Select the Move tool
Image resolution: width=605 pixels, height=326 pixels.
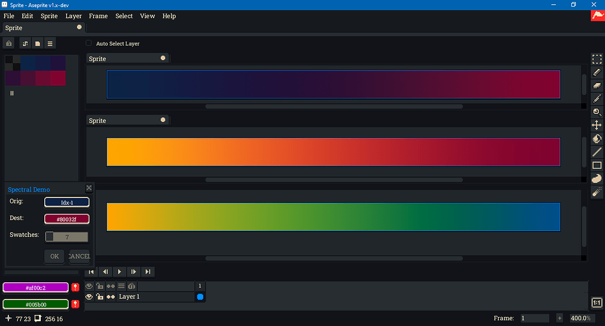[x=597, y=125]
